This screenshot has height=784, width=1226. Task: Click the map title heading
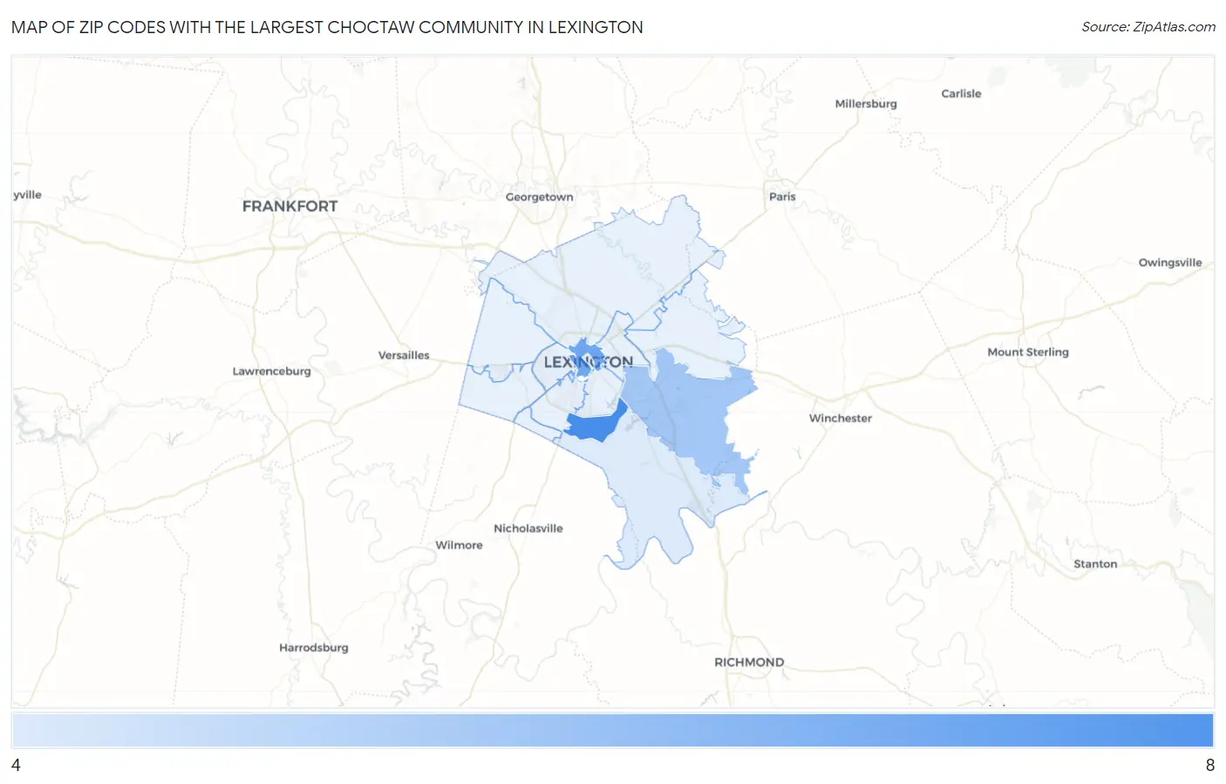point(327,27)
